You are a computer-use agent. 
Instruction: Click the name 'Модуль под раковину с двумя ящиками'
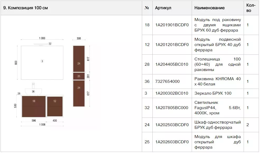217,22
